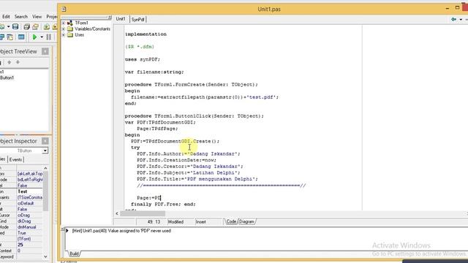The image size is (468, 263).
Task: Click the 'Insert' mode status bar entry
Action: pyautogui.click(x=201, y=222)
